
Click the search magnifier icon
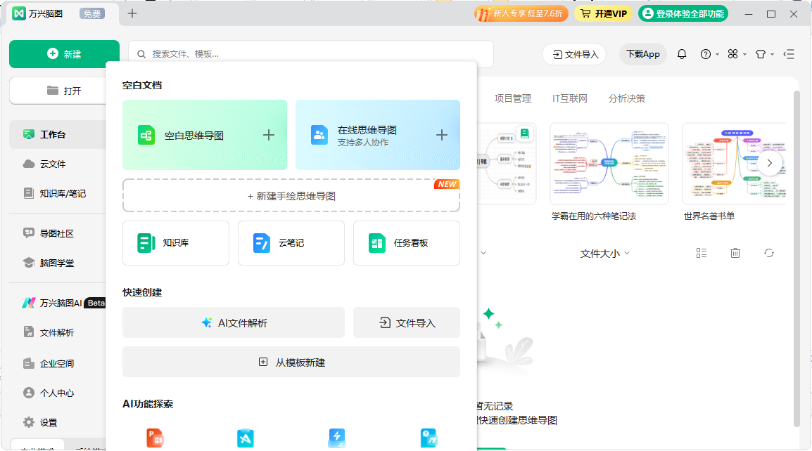coord(141,54)
